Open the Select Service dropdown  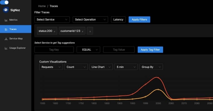pyautogui.click(x=52, y=19)
